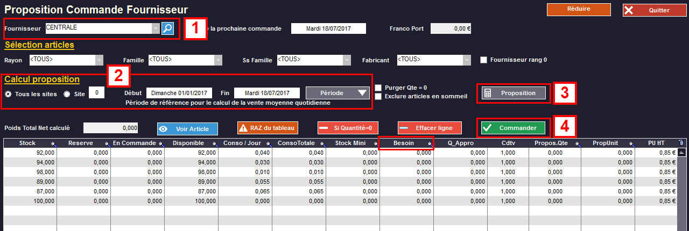Viewport: 689px width, 231px height.
Task: Click the Proposition calculator button
Action: point(514,93)
